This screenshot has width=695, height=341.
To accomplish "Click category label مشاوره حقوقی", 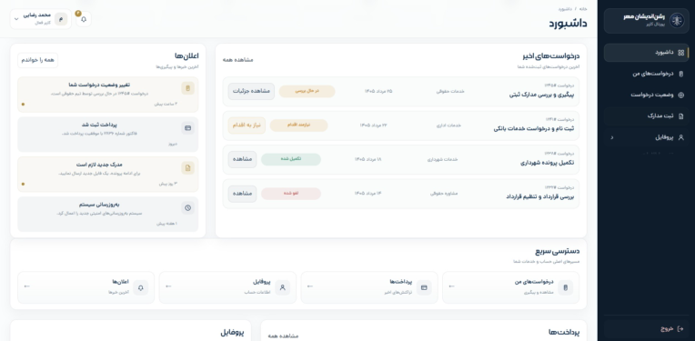I will coord(444,194).
